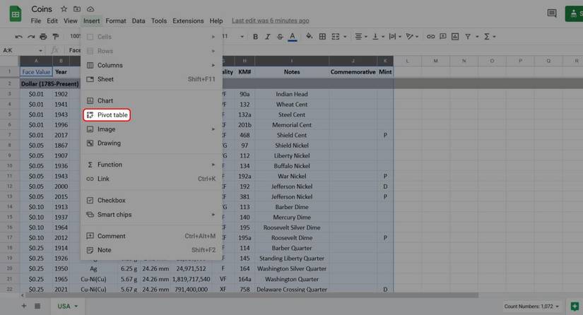
Task: Select the Buffalo Nickel cell
Action: [x=292, y=166]
